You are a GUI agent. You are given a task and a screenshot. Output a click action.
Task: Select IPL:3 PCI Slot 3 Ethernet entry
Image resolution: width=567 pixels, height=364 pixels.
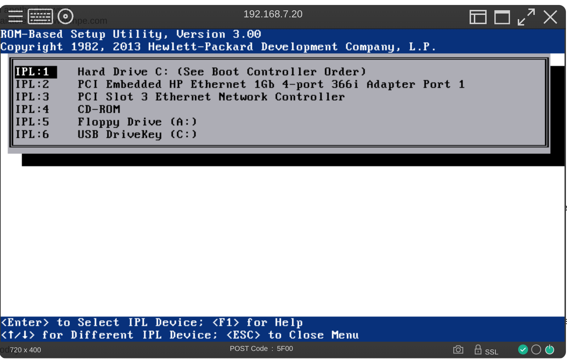coord(180,97)
